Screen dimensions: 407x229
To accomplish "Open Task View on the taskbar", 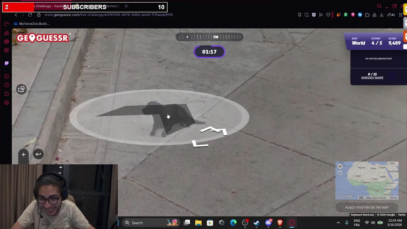I will point(187,223).
